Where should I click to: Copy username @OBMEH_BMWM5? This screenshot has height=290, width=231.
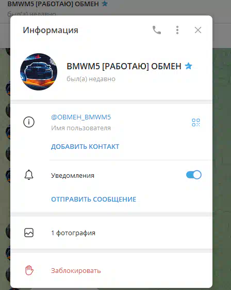coord(81,117)
